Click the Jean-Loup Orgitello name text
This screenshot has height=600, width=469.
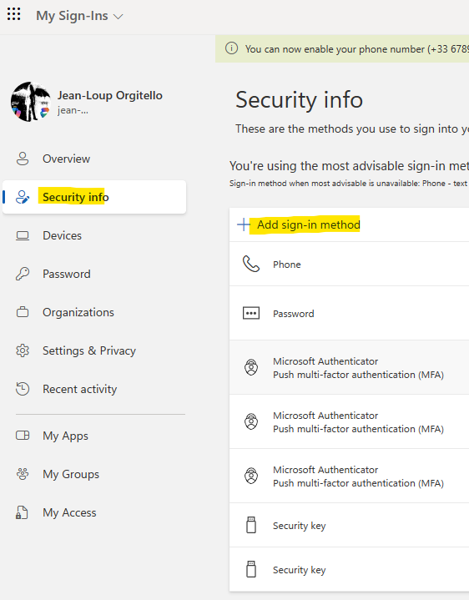110,95
